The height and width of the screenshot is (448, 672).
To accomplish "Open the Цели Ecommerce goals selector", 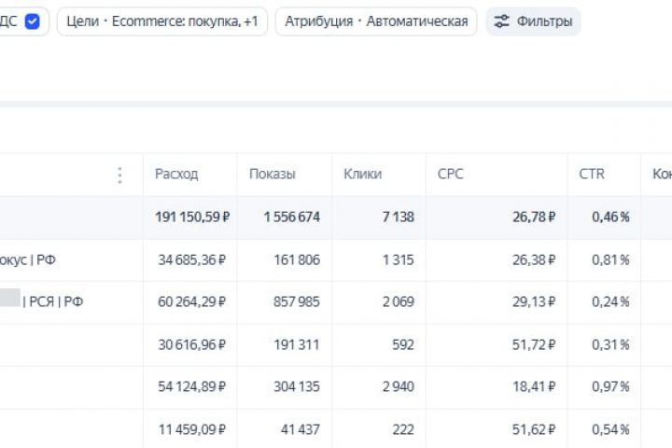I will click(x=162, y=21).
